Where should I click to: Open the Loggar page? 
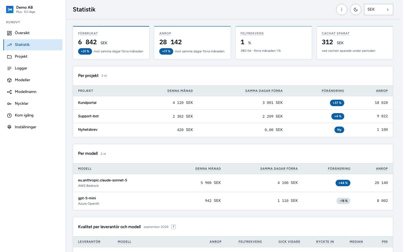click(x=33, y=68)
